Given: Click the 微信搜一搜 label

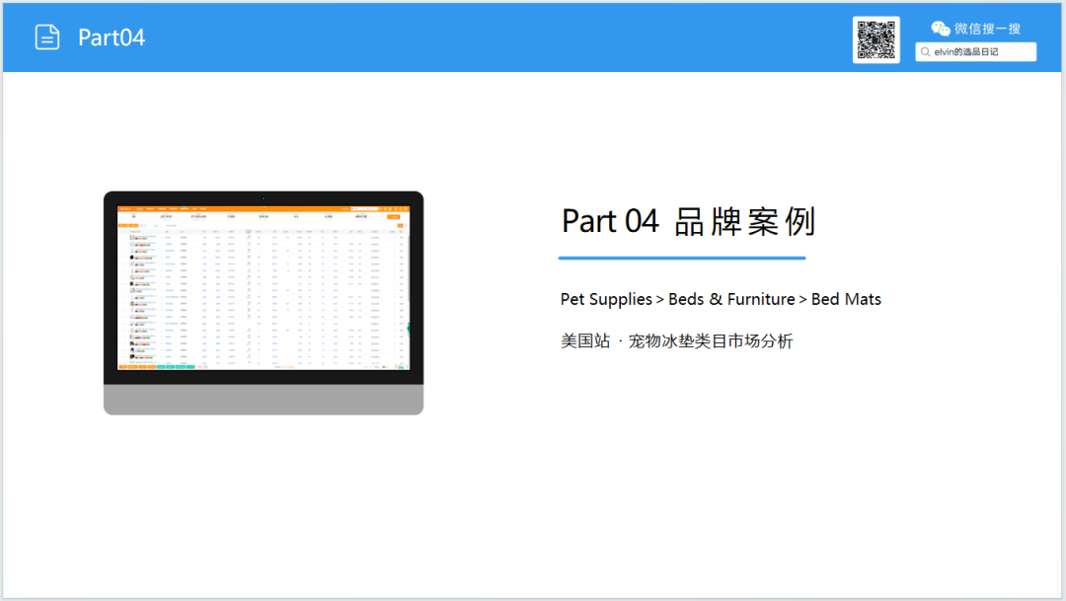Looking at the screenshot, I should [x=987, y=29].
